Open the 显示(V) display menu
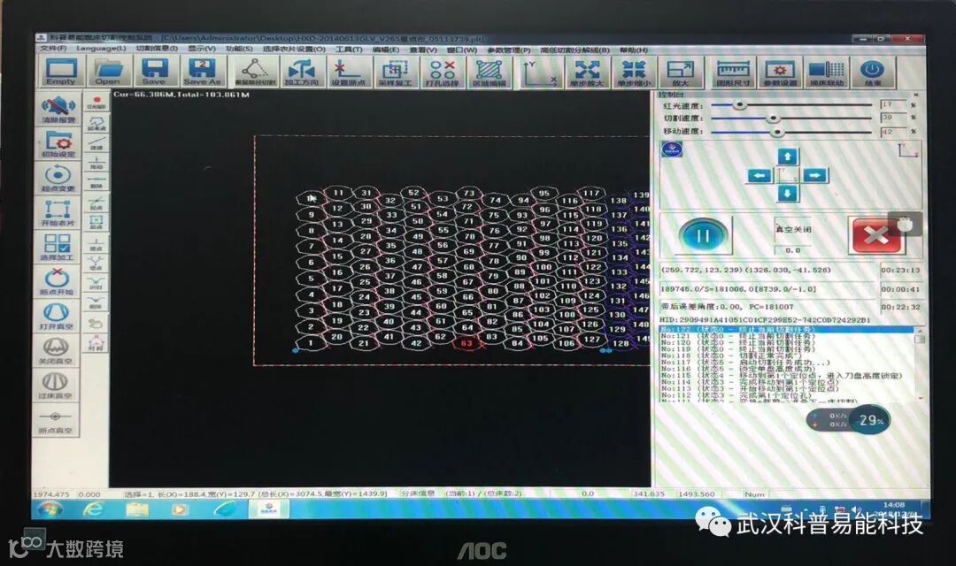956x566 pixels. 202,49
